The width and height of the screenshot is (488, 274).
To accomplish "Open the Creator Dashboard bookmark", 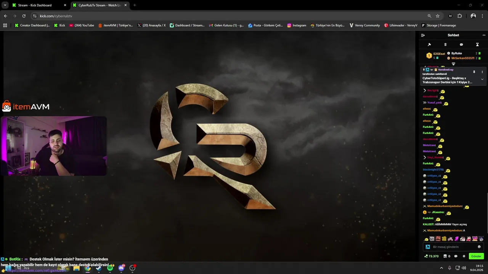I will 32,25.
